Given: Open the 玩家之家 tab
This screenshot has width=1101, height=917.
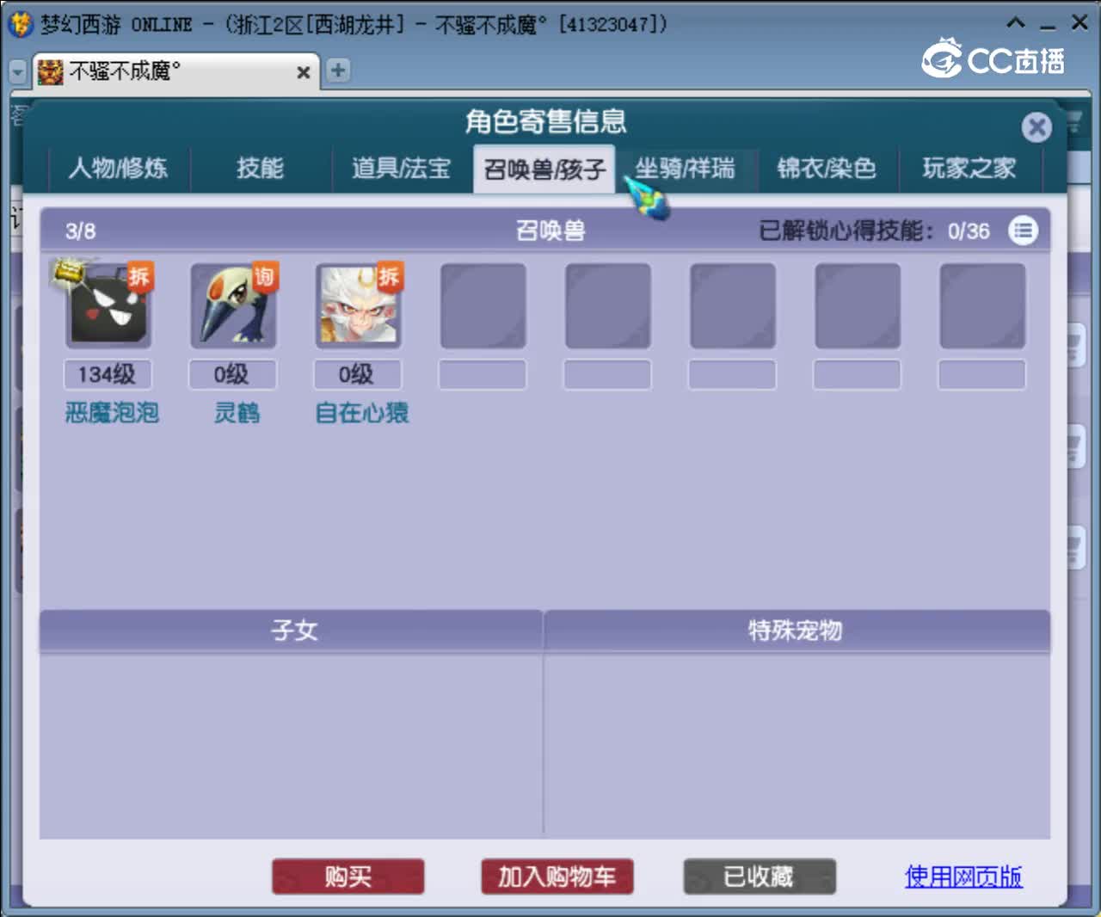Looking at the screenshot, I should [969, 168].
